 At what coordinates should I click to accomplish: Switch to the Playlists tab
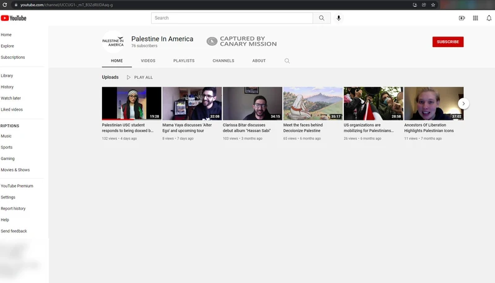click(184, 61)
